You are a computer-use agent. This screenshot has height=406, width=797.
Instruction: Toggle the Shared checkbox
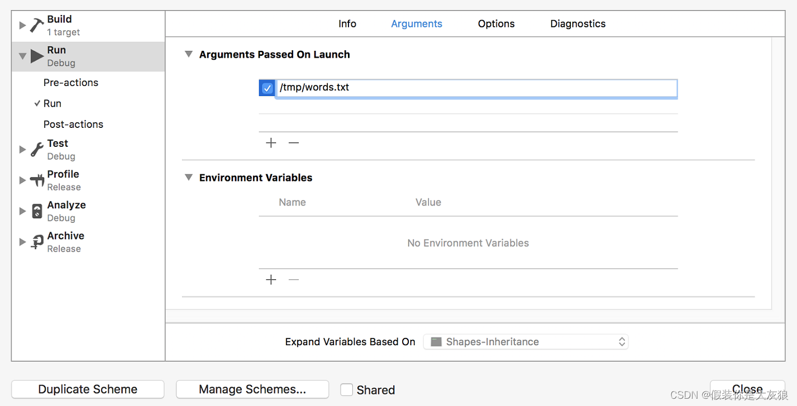(347, 389)
